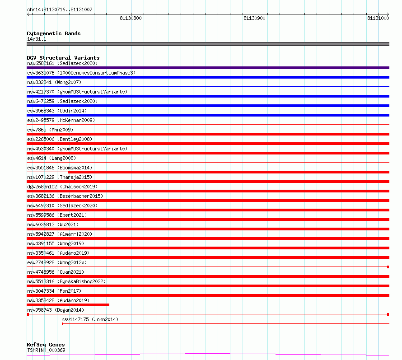
Task: Open variant nsv6582161 (Sedlazeck2020)
Action: click(62, 63)
